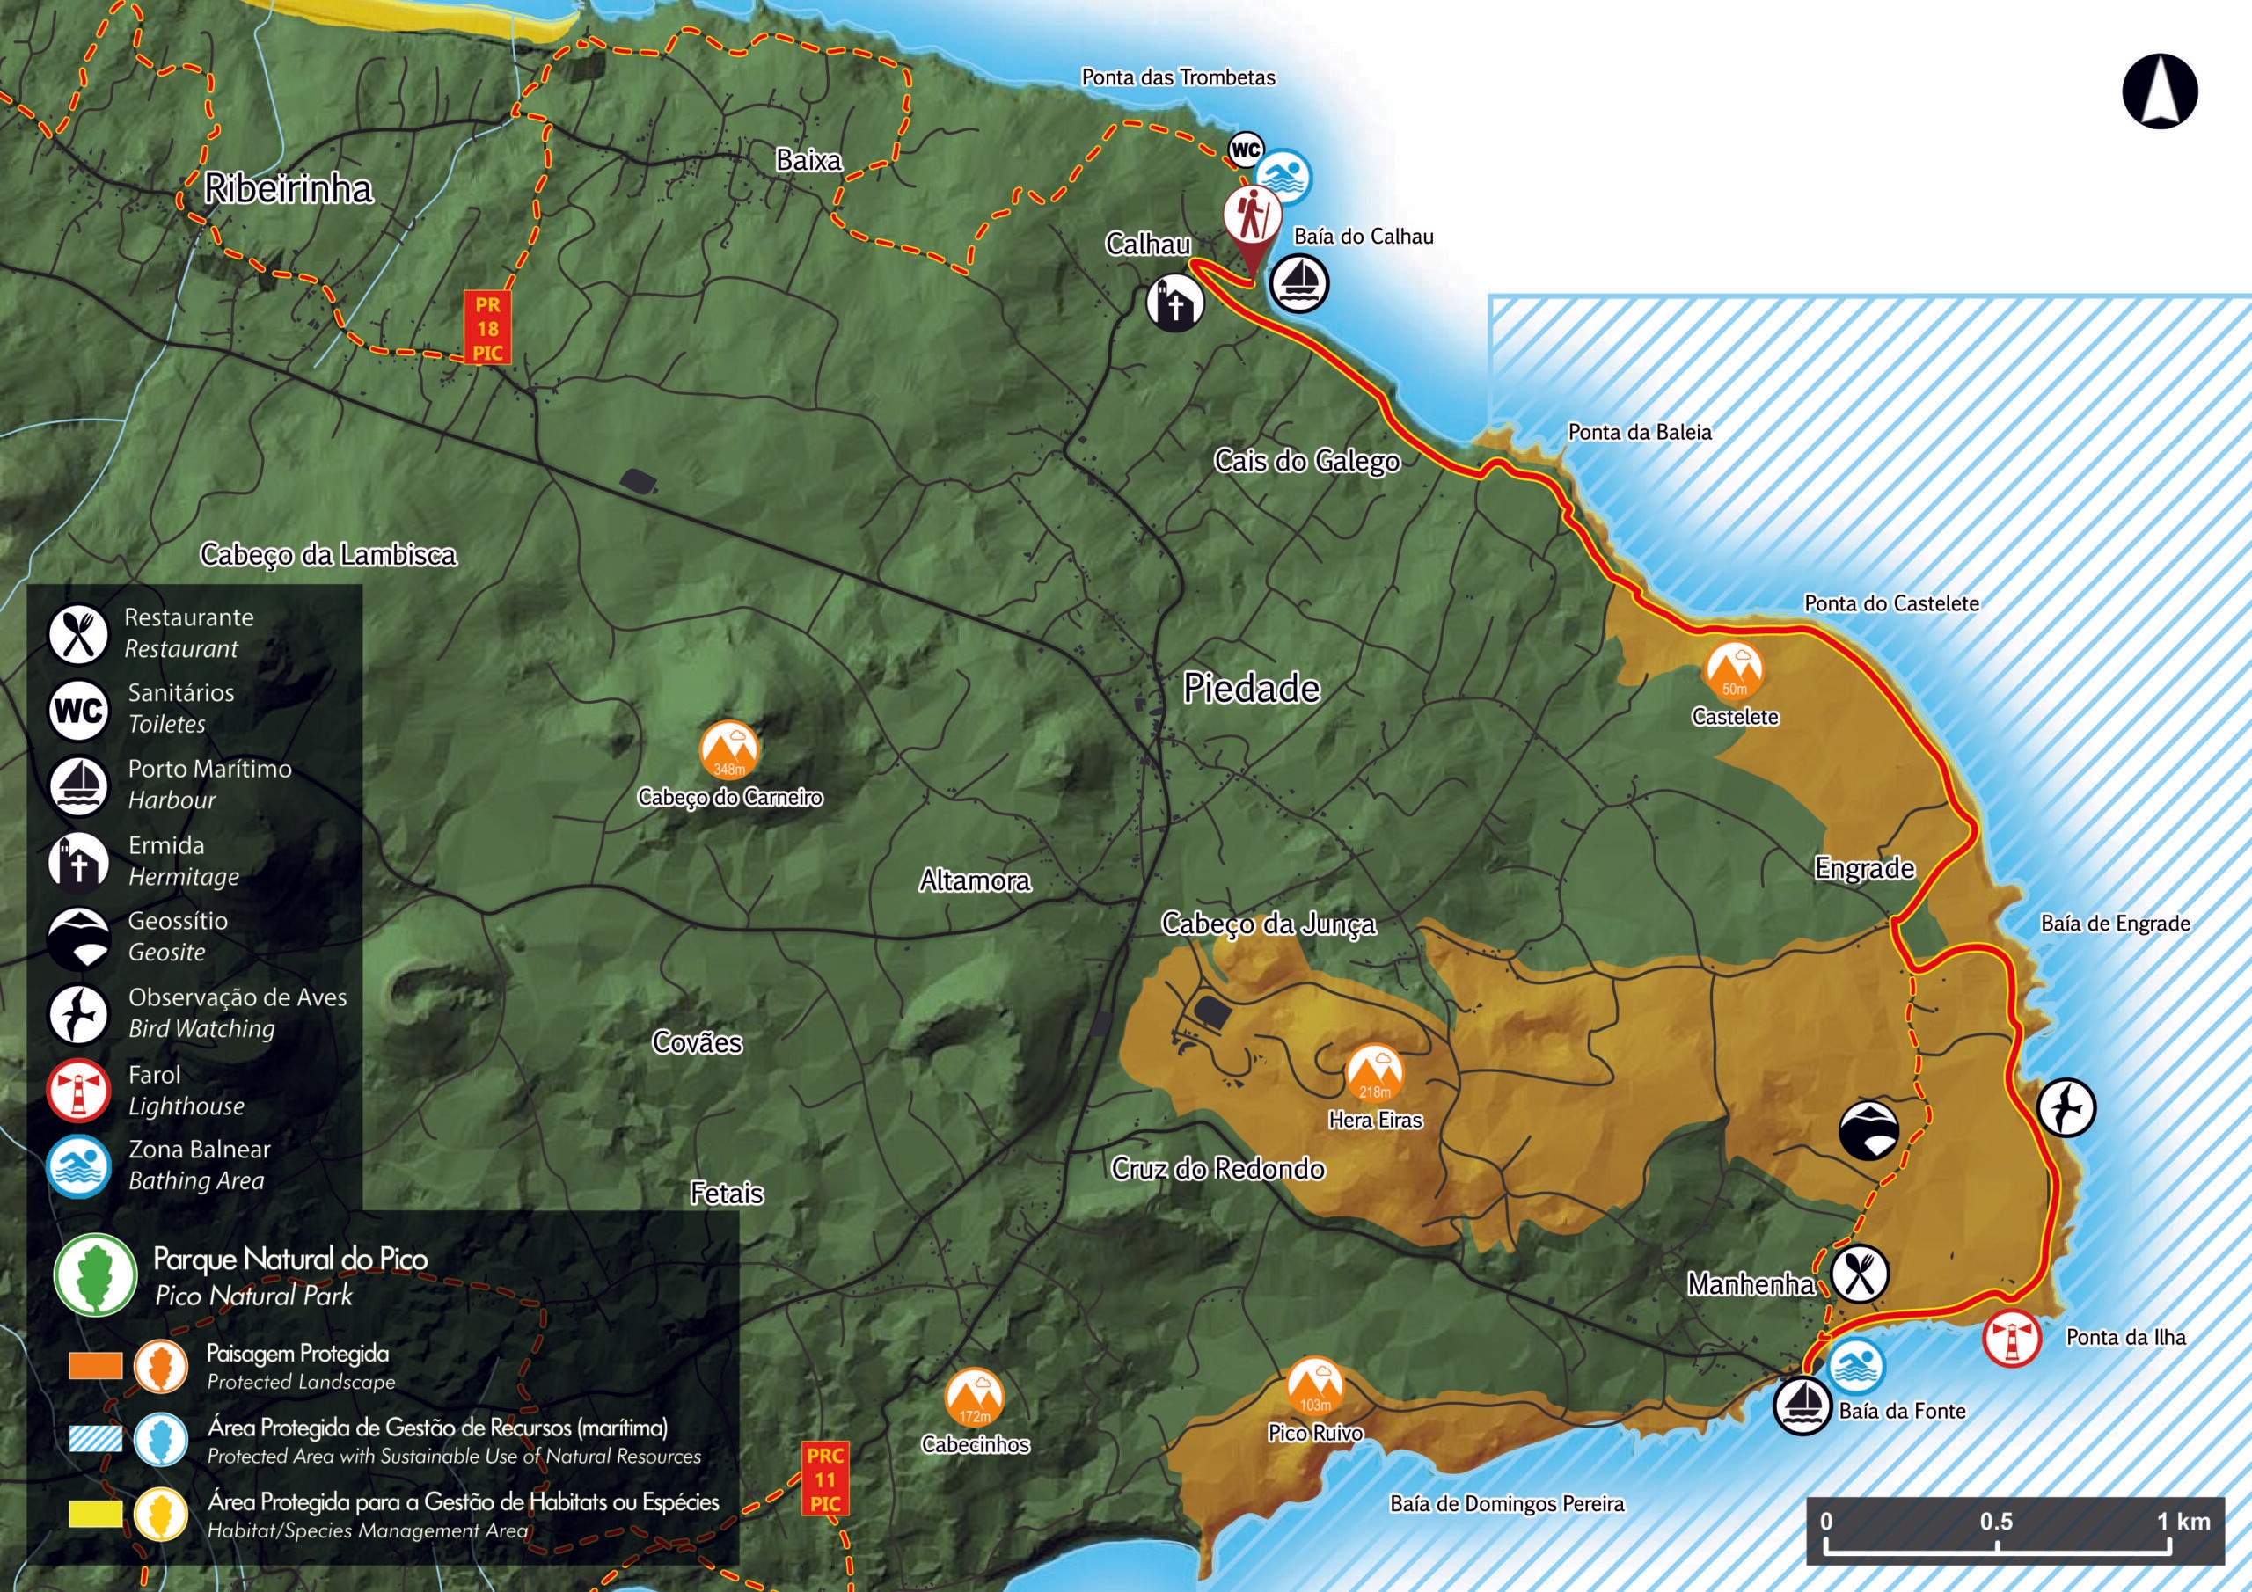Screen dimensions: 2252x1592
Task: Click the harbour icon at Baía do Calhau
Action: pyautogui.click(x=1299, y=283)
